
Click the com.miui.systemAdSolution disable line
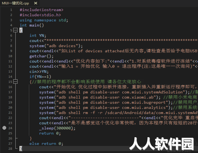pos(119,92)
